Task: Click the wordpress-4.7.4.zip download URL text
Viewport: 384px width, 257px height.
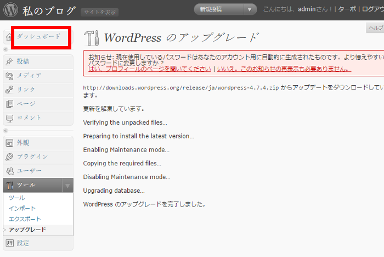Action: 180,88
